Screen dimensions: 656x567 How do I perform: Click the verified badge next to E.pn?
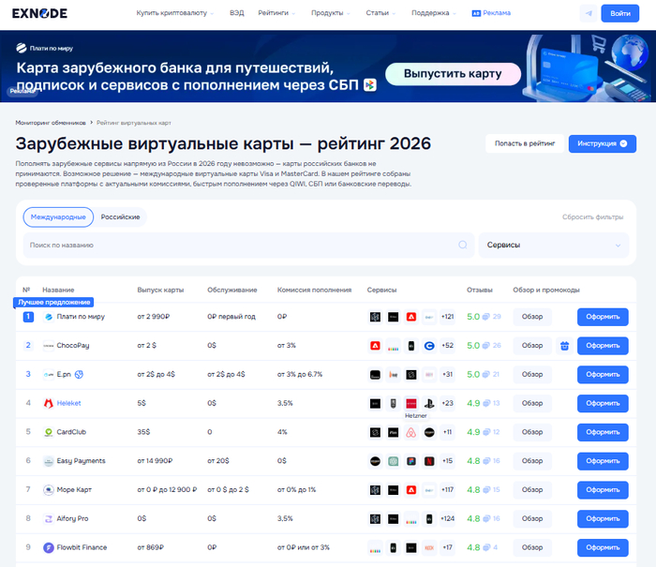[x=80, y=375]
